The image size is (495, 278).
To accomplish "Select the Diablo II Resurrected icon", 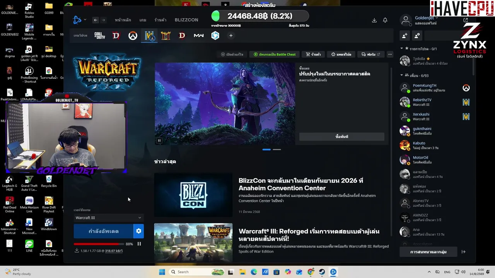I will pyautogui.click(x=166, y=36).
